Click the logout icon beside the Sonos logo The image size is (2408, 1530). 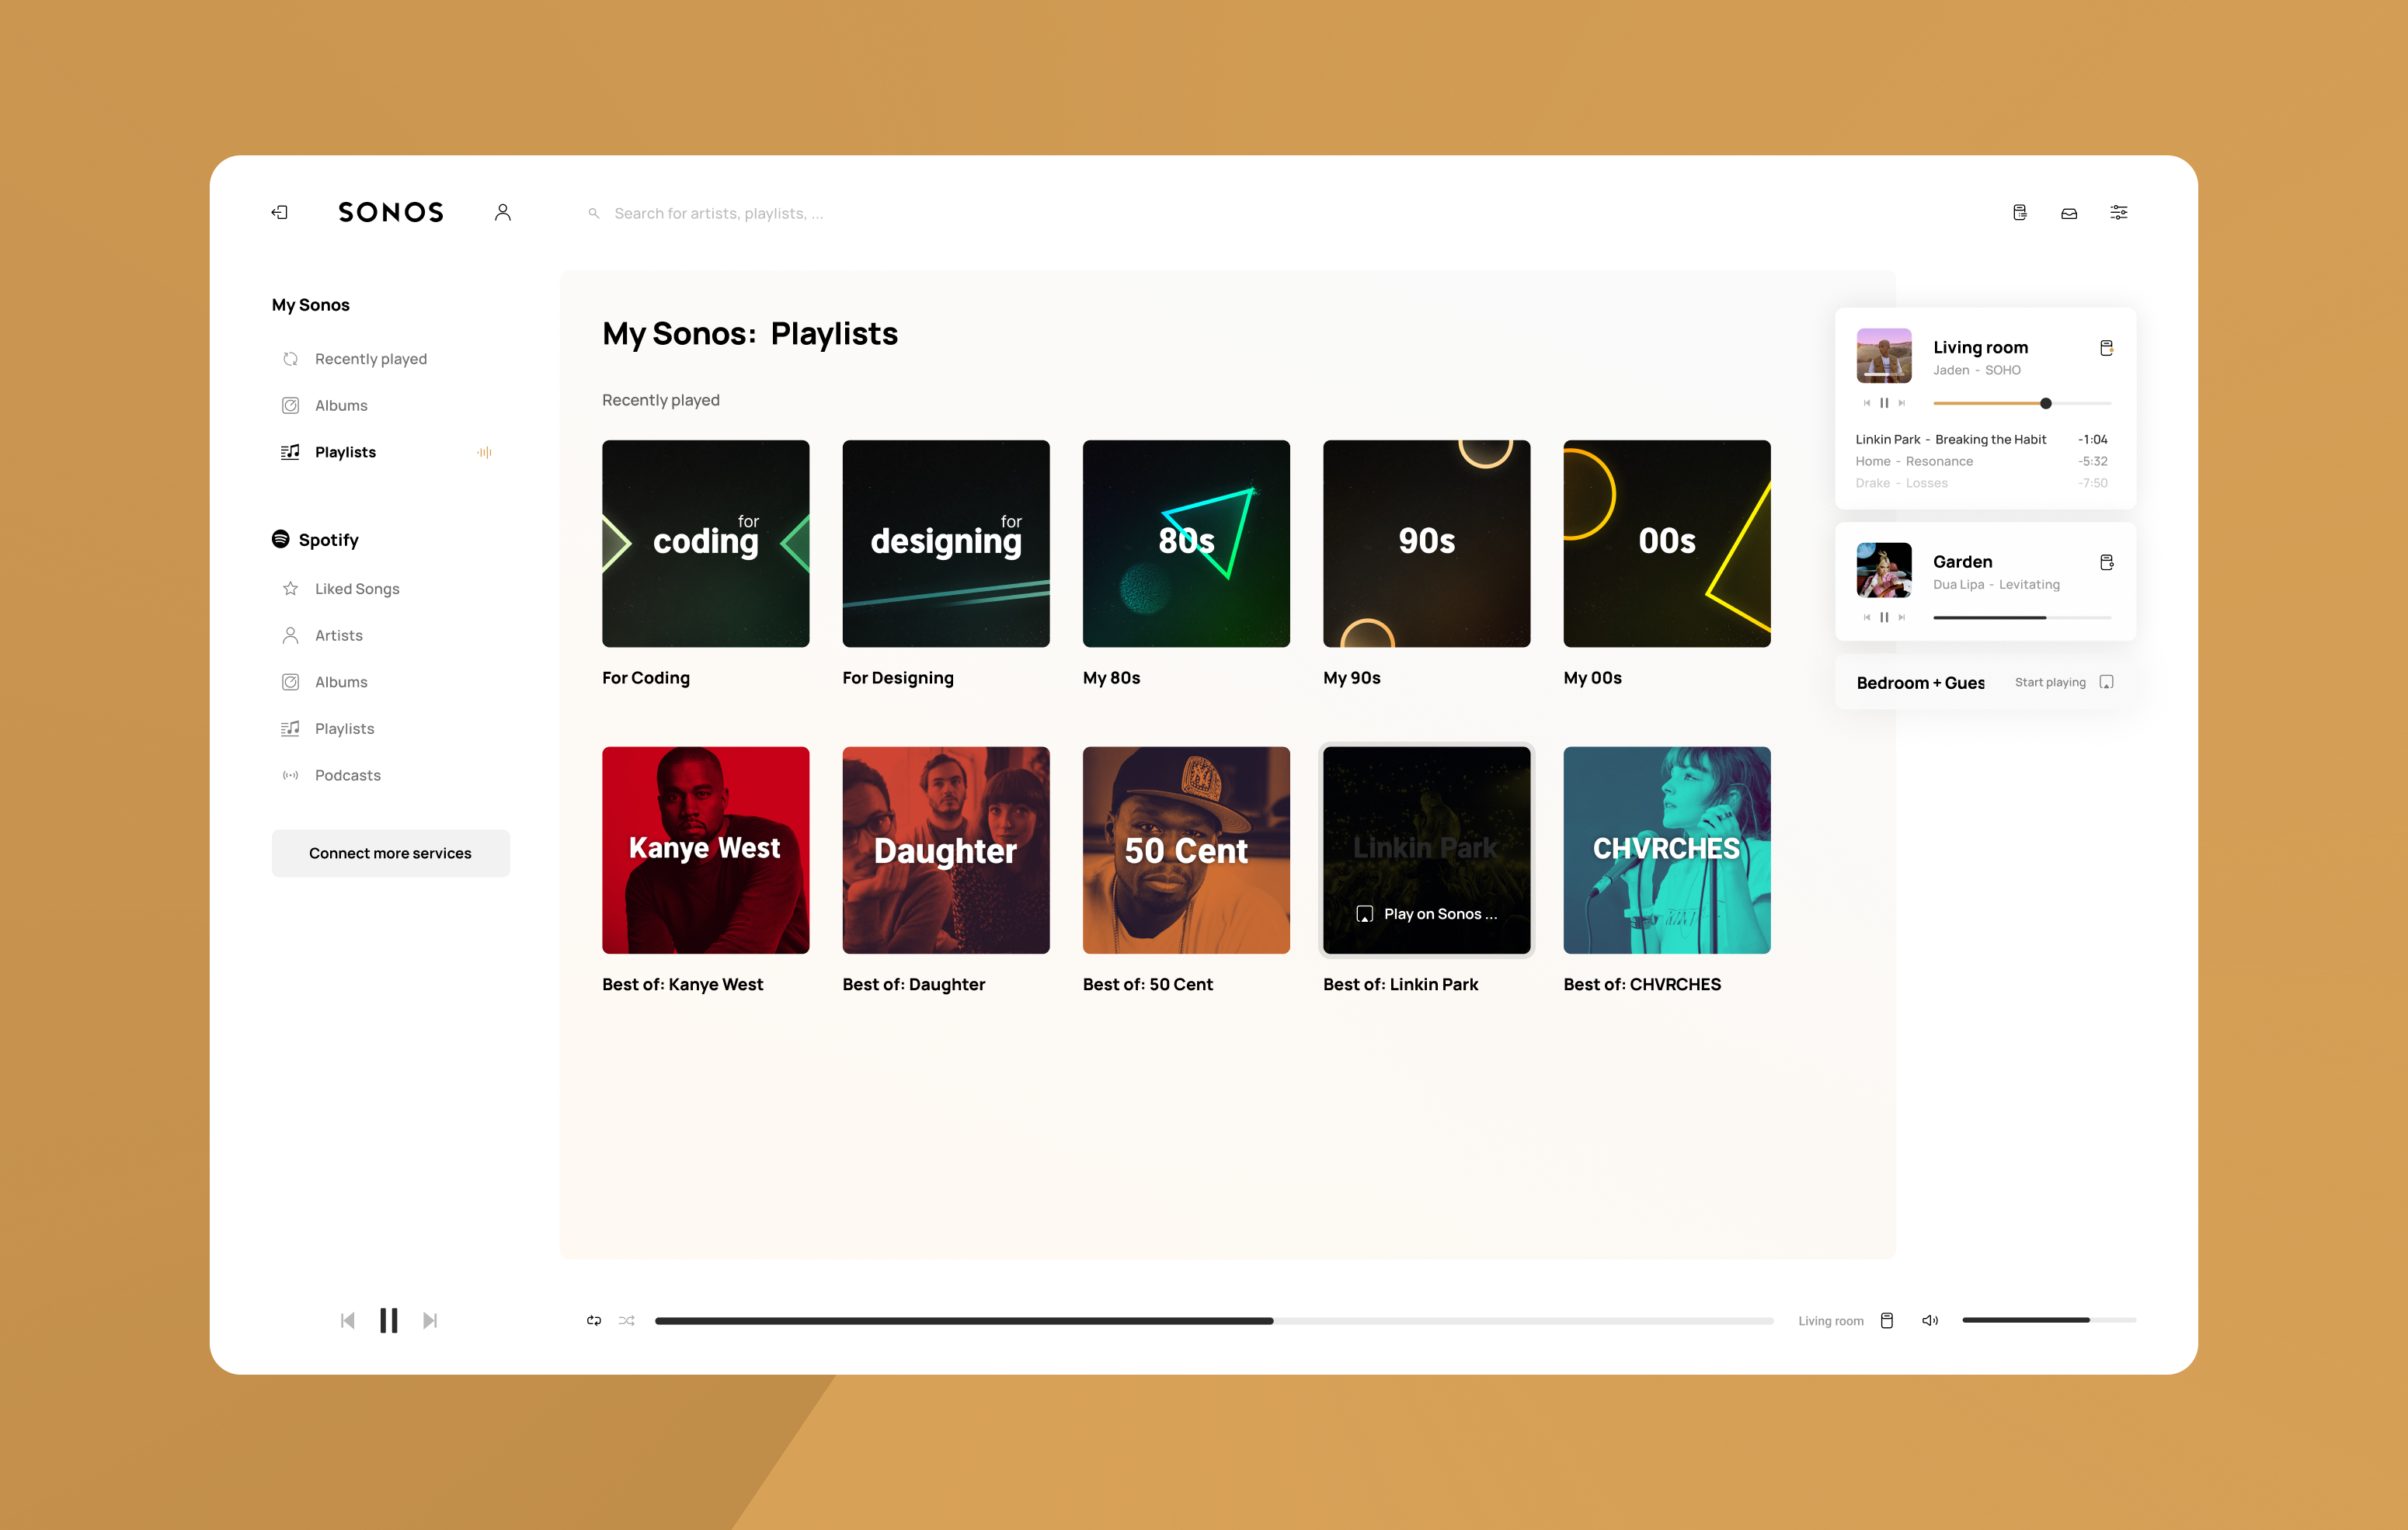point(280,212)
